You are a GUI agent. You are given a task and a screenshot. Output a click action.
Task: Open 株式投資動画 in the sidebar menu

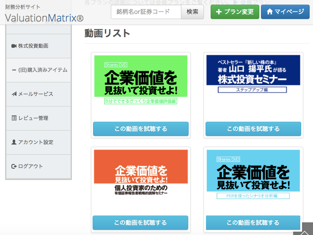[x=33, y=46]
